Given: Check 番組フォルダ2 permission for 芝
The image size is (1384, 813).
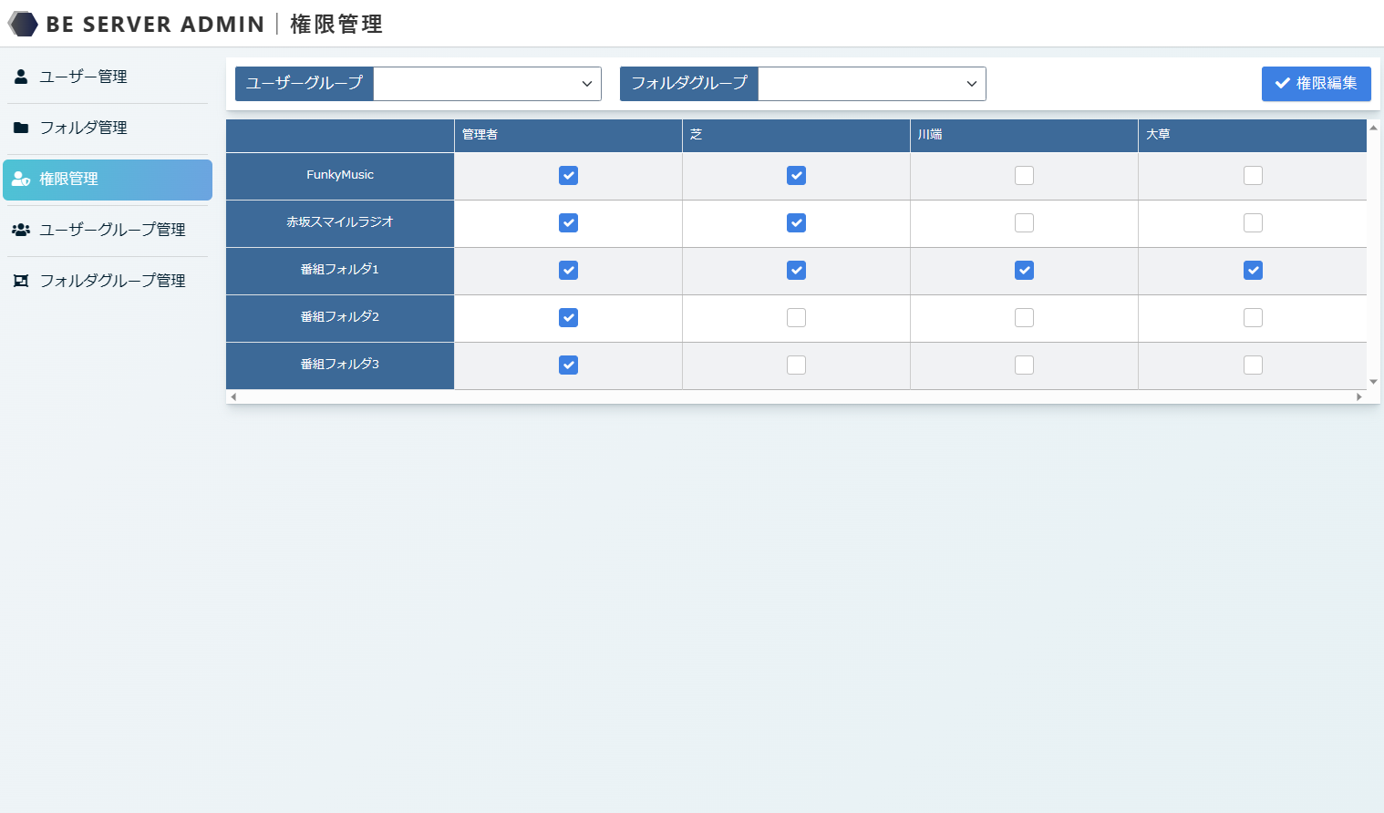Looking at the screenshot, I should pos(796,318).
